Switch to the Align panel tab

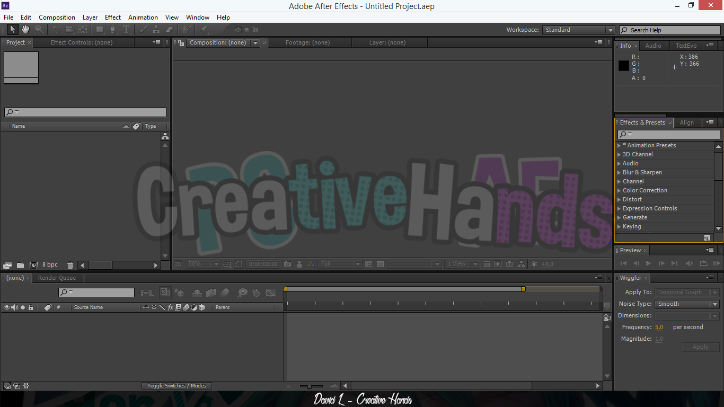(x=687, y=122)
